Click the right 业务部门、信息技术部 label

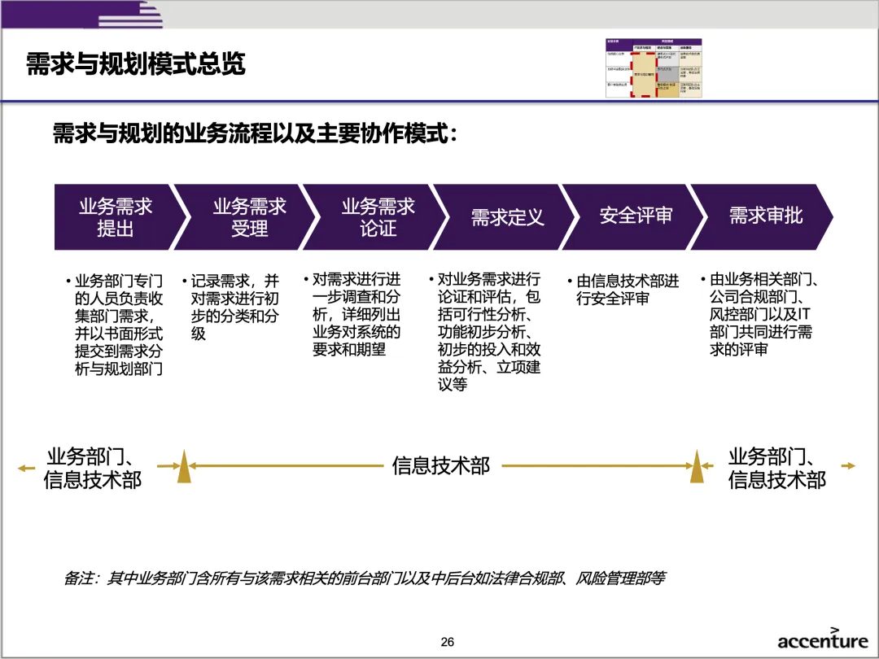tap(777, 468)
